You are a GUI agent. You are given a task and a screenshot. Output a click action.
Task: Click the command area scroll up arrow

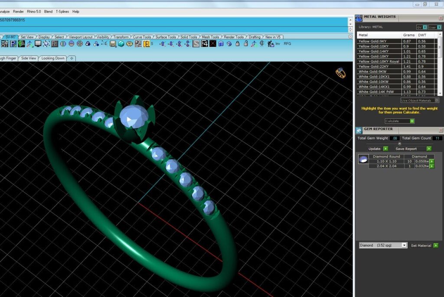click(x=350, y=20)
